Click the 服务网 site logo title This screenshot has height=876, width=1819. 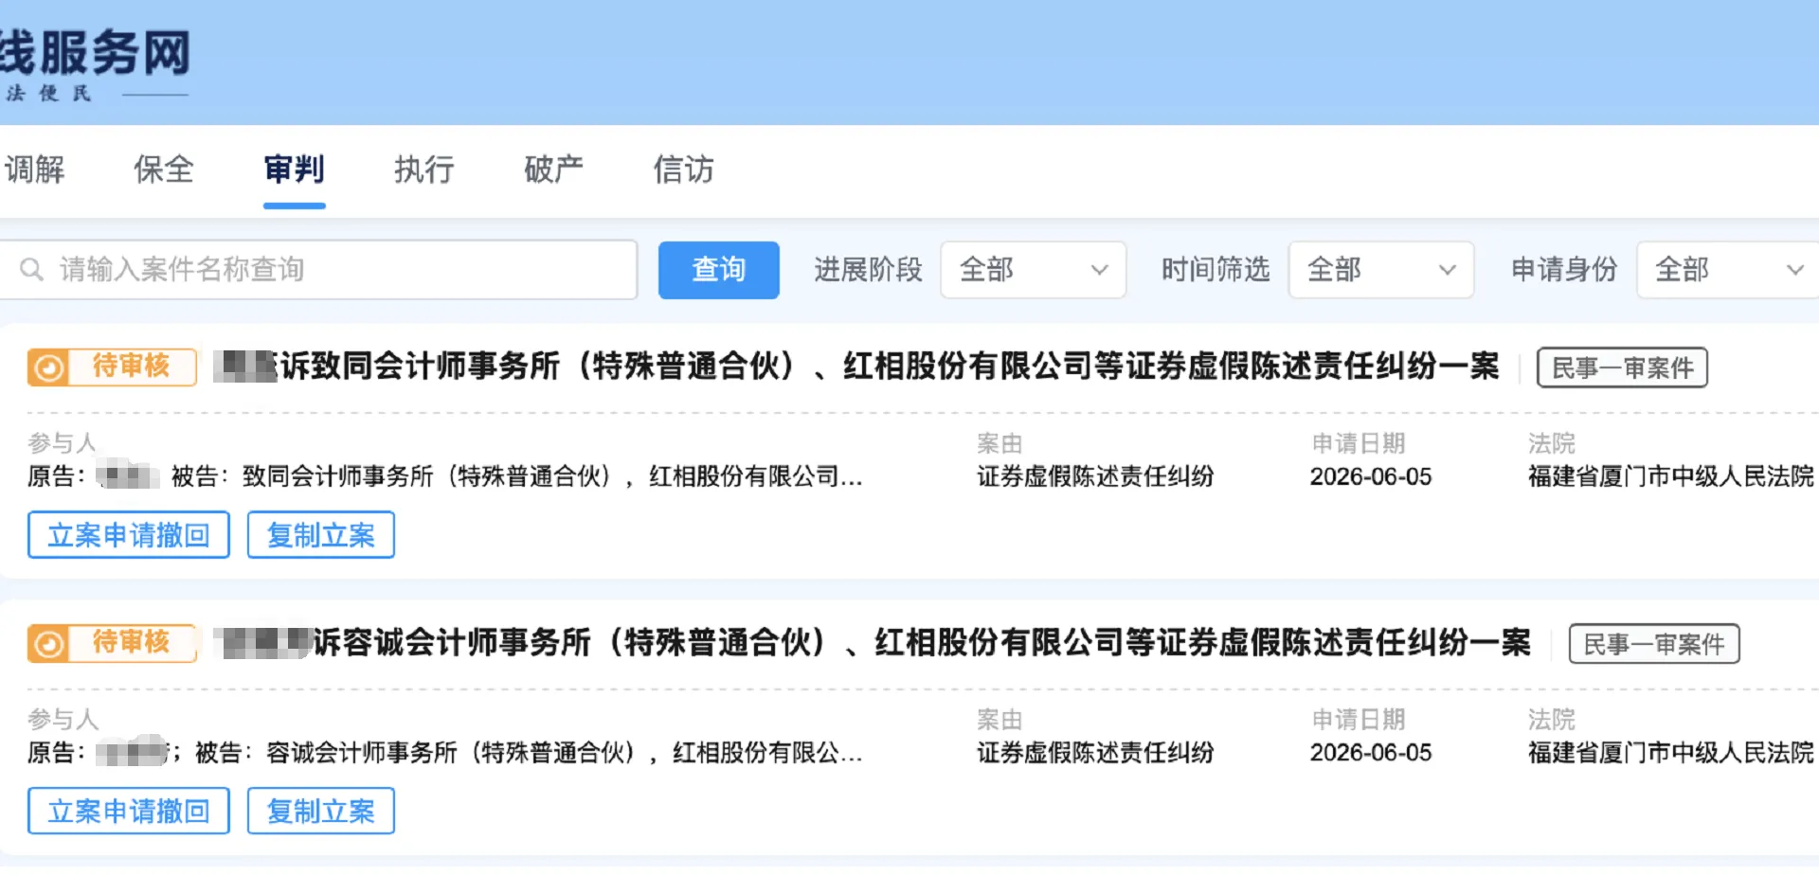click(x=95, y=52)
